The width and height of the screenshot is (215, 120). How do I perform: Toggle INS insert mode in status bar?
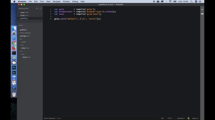162,118
